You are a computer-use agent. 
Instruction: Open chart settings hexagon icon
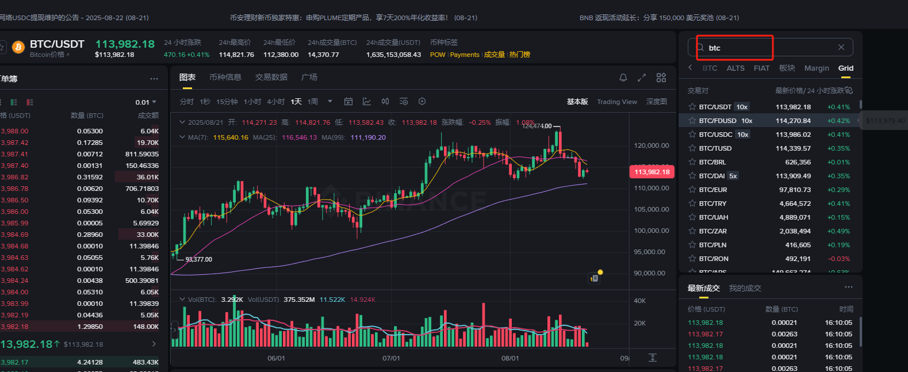[x=422, y=101]
